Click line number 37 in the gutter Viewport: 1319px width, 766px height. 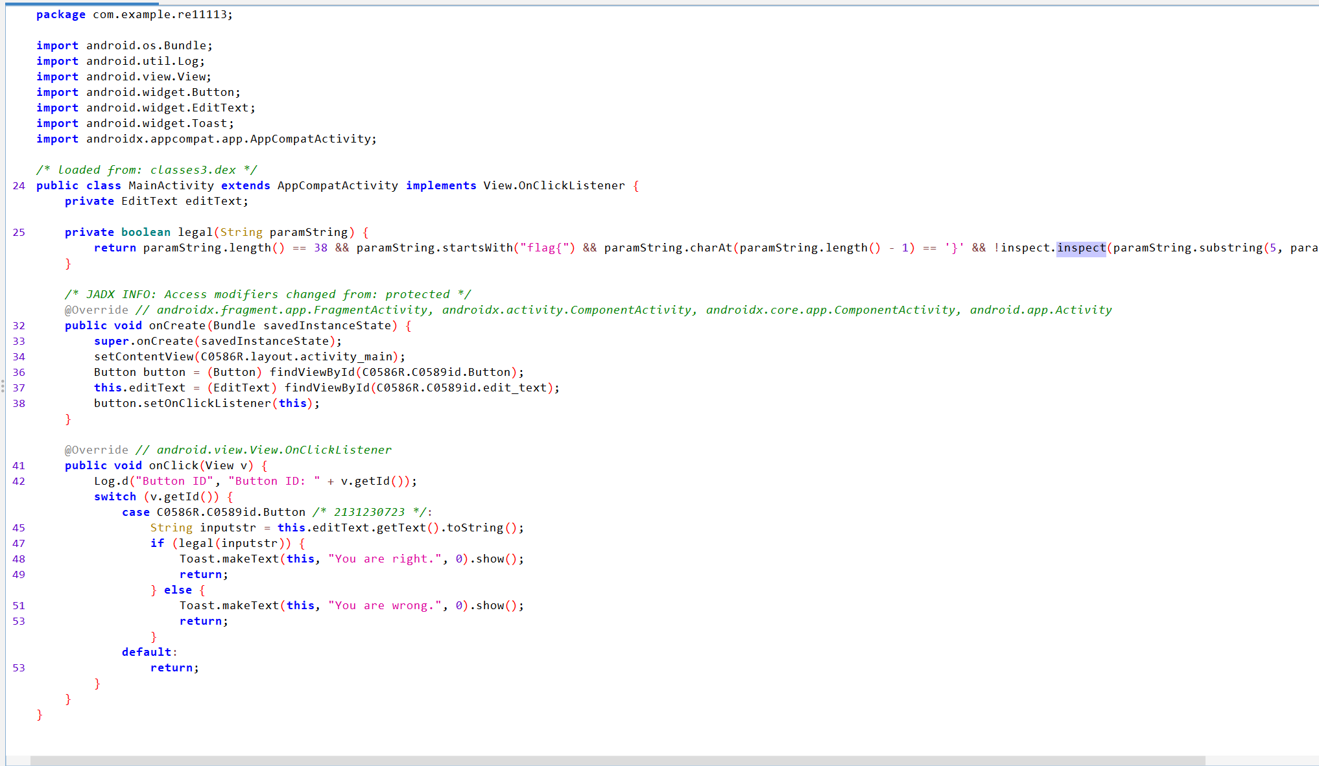(x=19, y=388)
